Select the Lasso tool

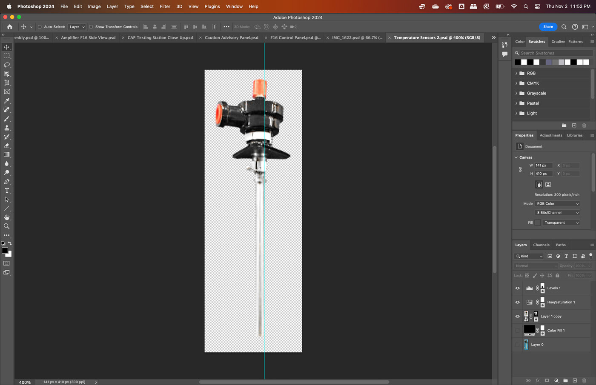[x=7, y=65]
